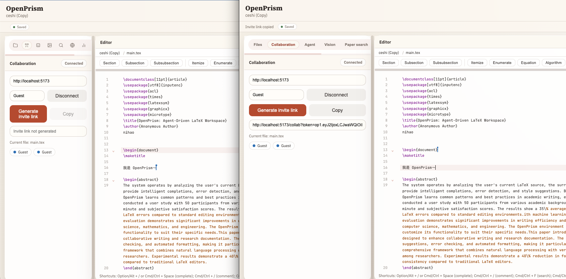Image resolution: width=566 pixels, height=279 pixels.
Task: Open the Paper search magnifier icon in left window
Action: [x=61, y=45]
